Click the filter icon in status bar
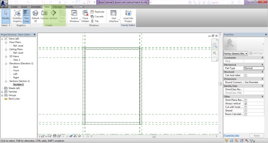Image resolution: width=268 pixels, height=143 pixels. point(252,141)
